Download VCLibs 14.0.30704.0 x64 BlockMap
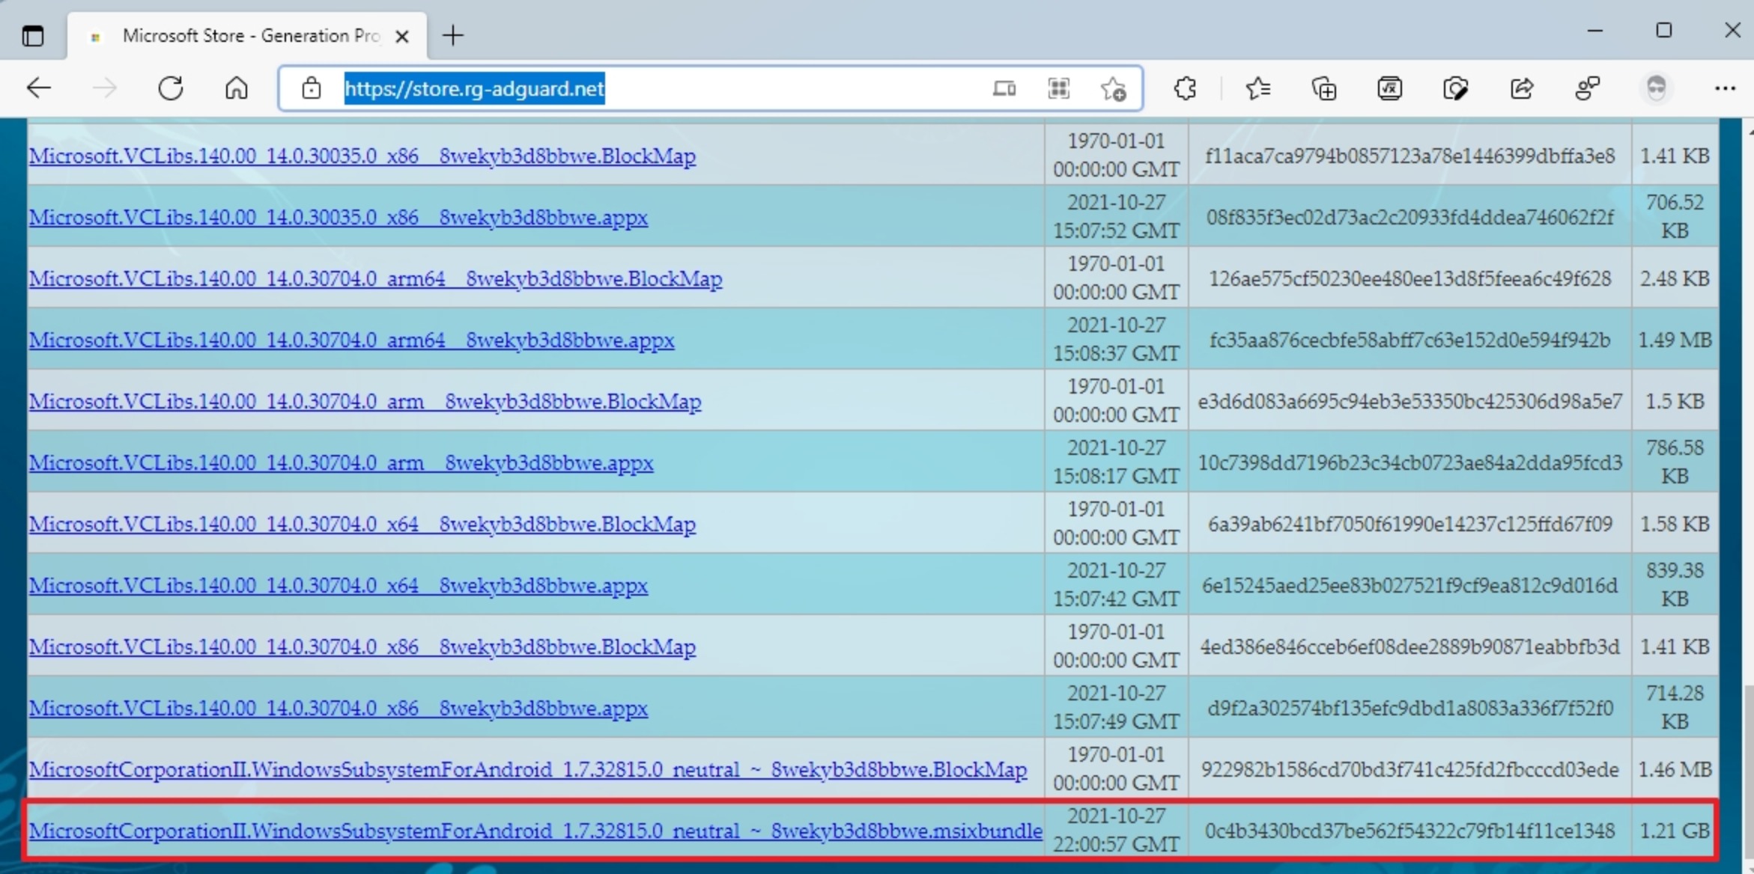The image size is (1754, 874). coord(362,524)
